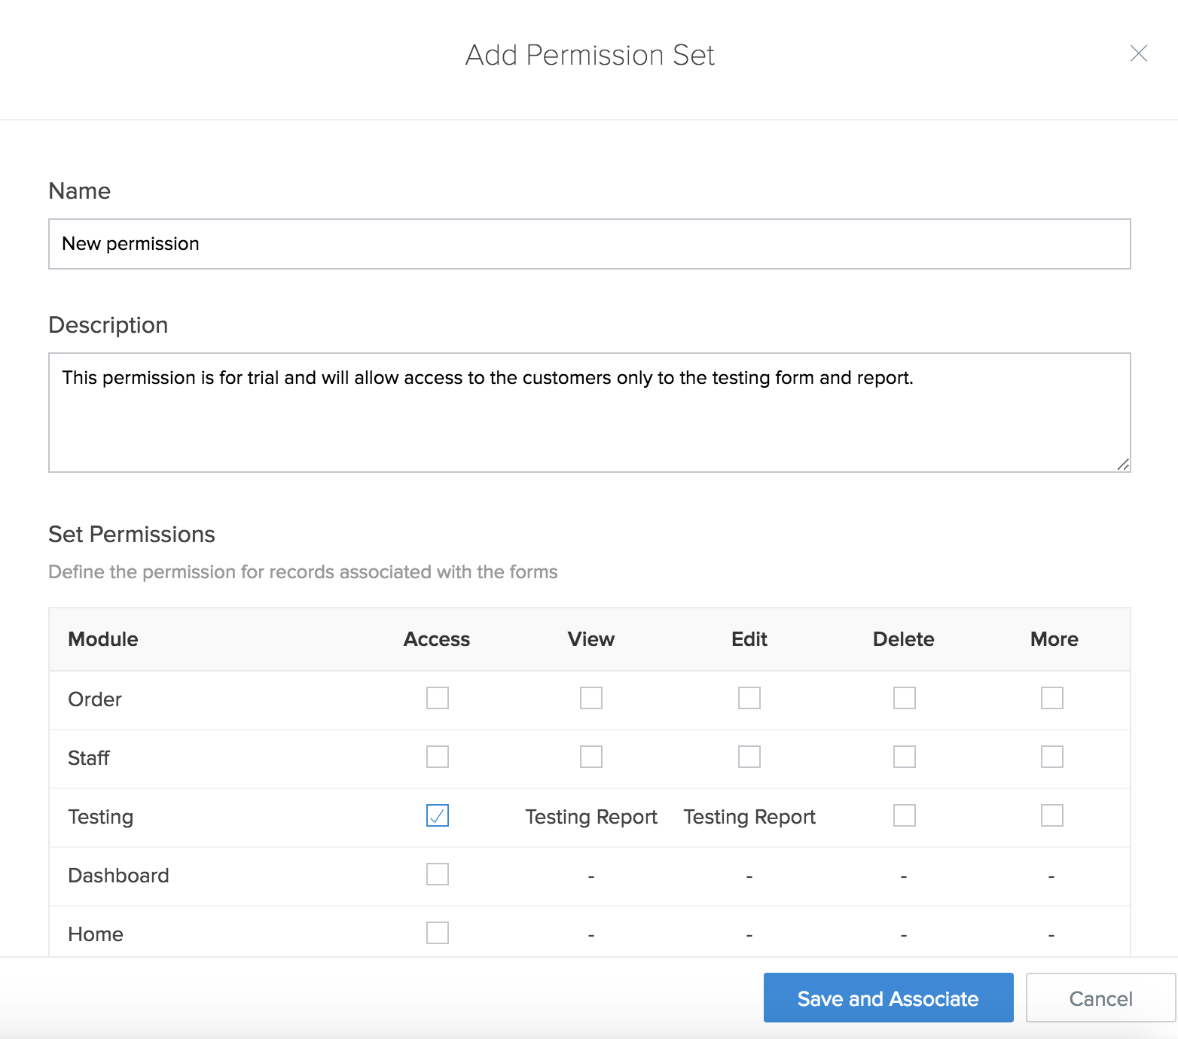Check View permission for Order
The height and width of the screenshot is (1039, 1178).
coord(591,698)
